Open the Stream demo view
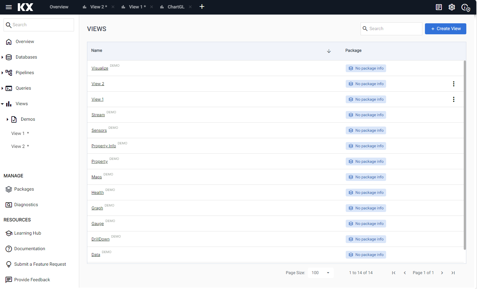 pos(98,115)
